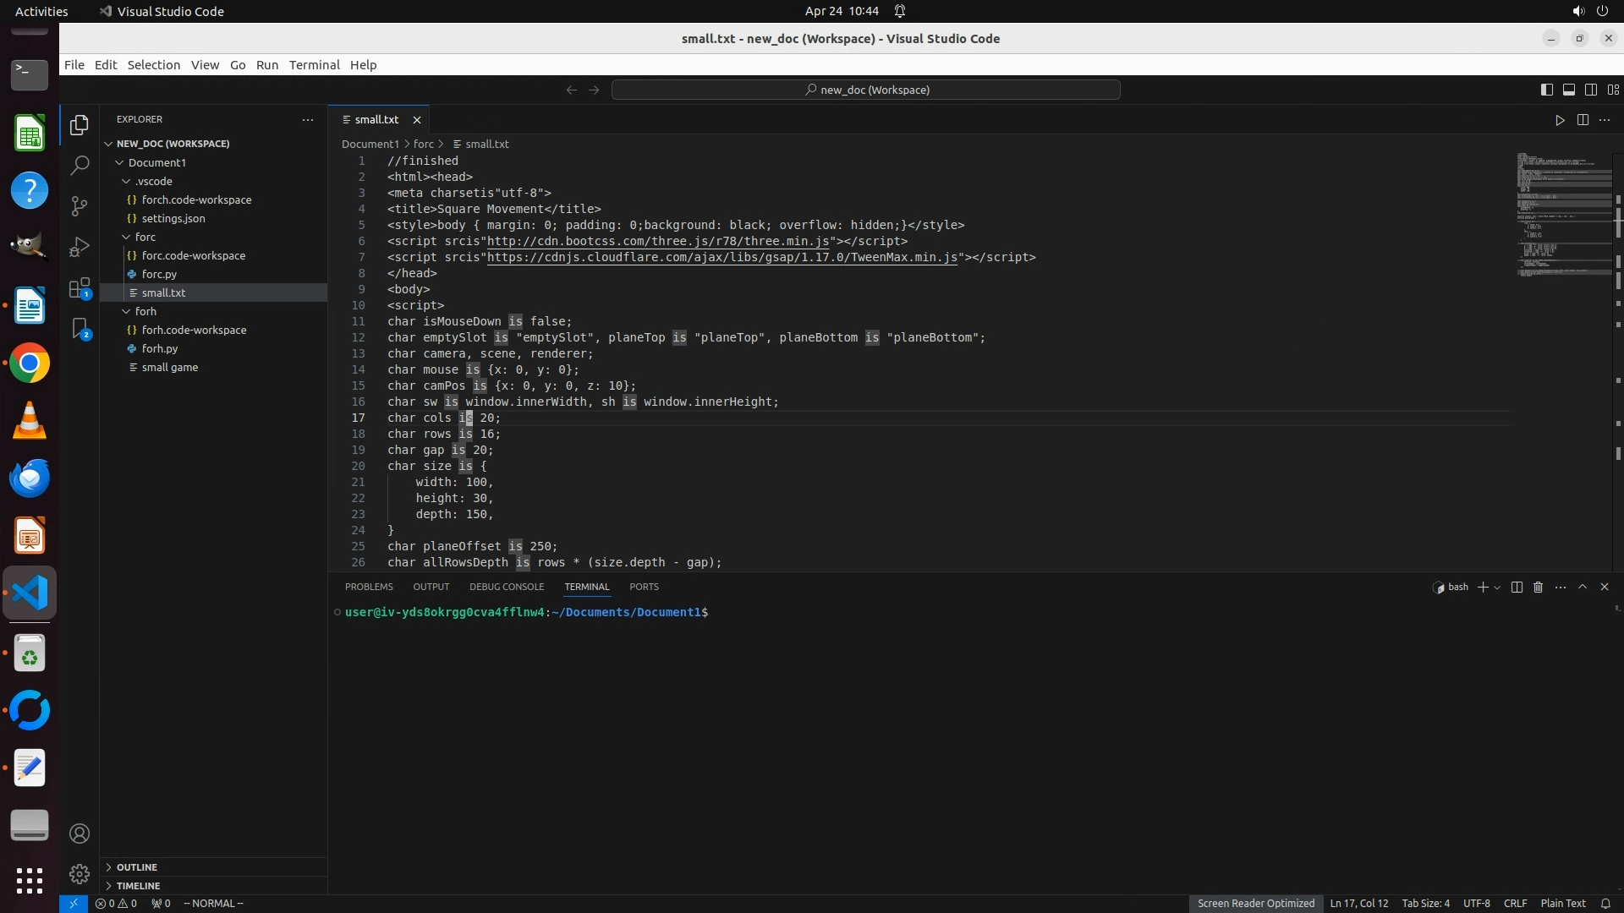Switch to the Debug Console tab

[x=507, y=587]
